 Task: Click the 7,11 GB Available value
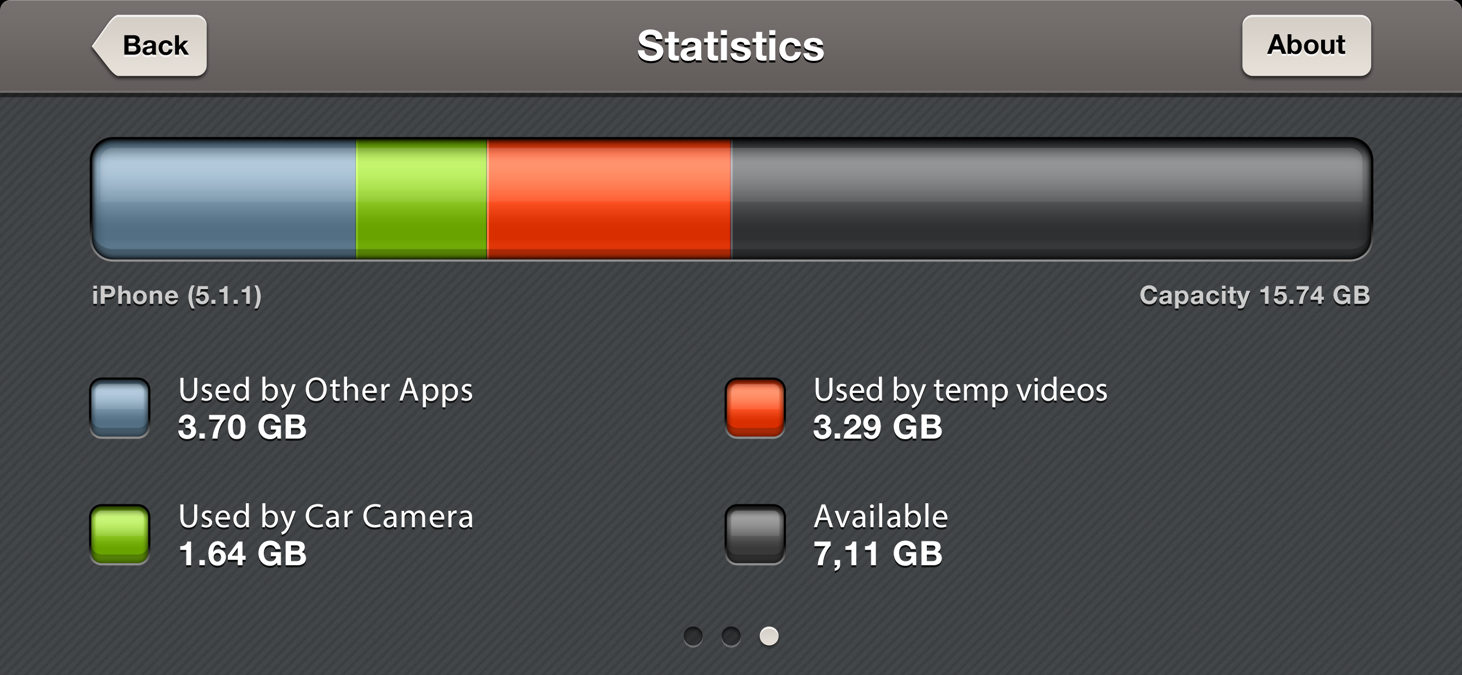(877, 554)
